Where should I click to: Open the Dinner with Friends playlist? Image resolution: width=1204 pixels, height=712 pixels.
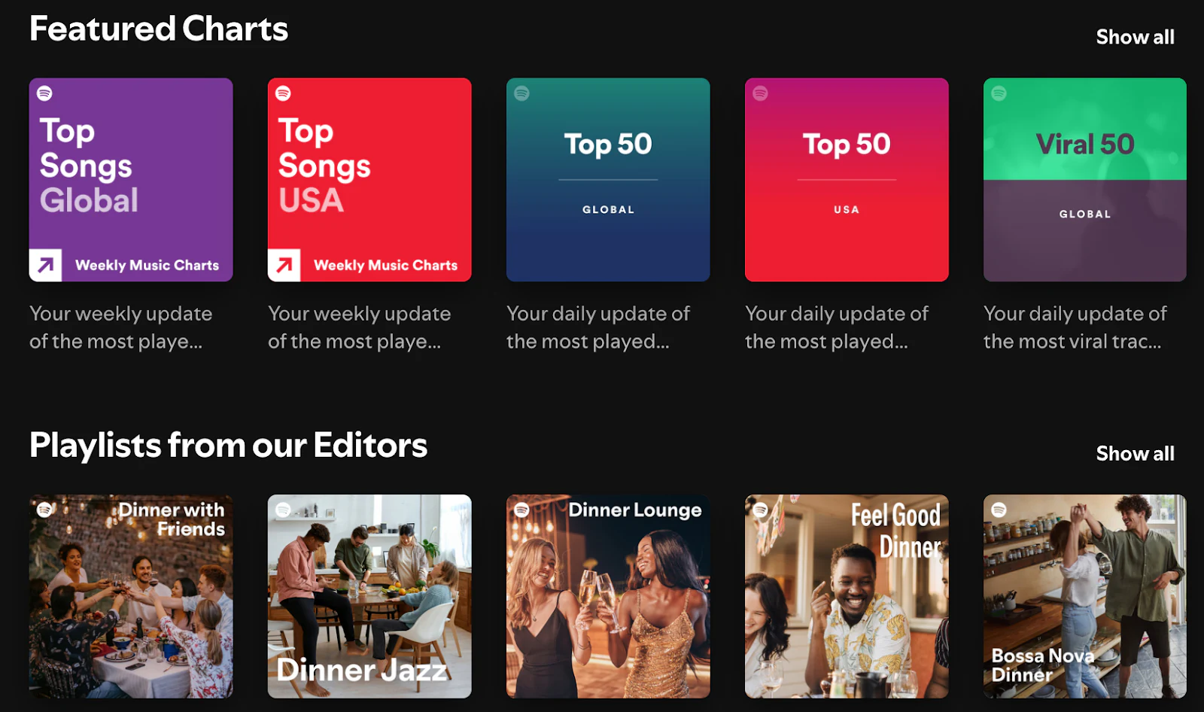click(131, 596)
